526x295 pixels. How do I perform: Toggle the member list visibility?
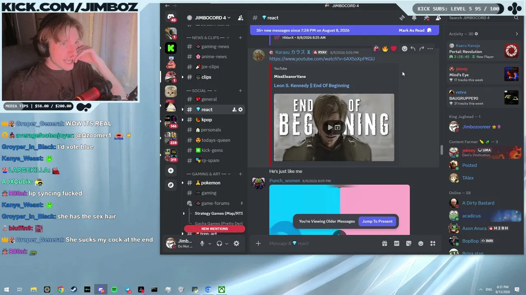click(438, 18)
